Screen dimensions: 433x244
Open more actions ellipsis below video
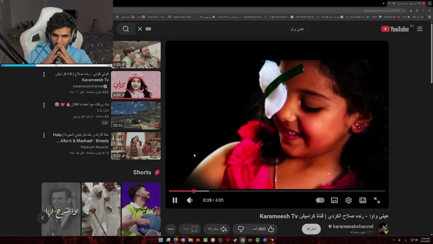(170, 229)
